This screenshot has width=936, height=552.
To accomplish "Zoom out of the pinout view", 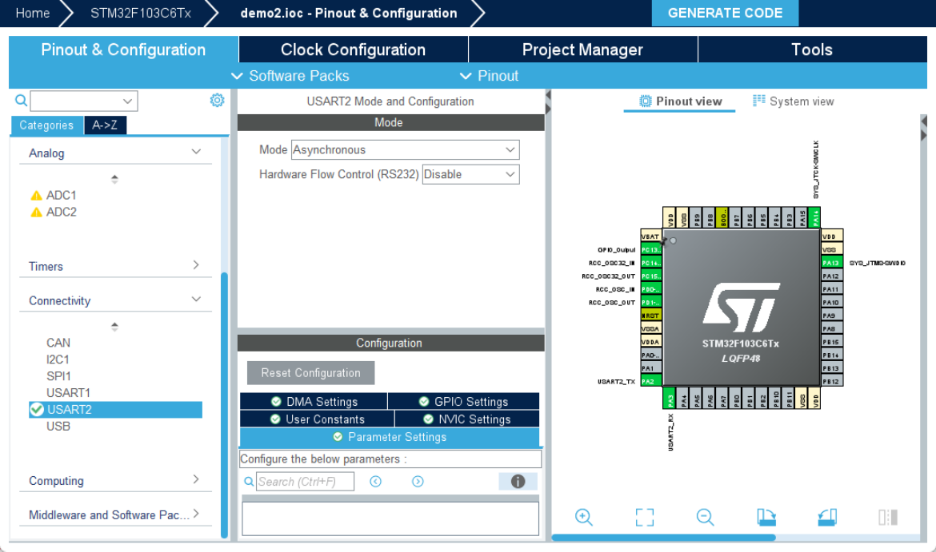I will [705, 517].
